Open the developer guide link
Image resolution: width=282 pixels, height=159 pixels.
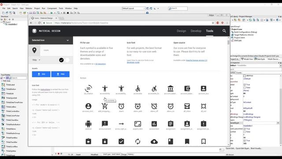tap(133, 62)
